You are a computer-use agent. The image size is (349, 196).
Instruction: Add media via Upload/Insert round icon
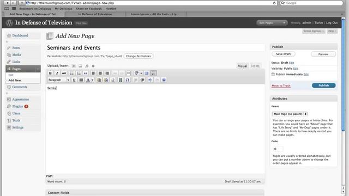pyautogui.click(x=93, y=66)
